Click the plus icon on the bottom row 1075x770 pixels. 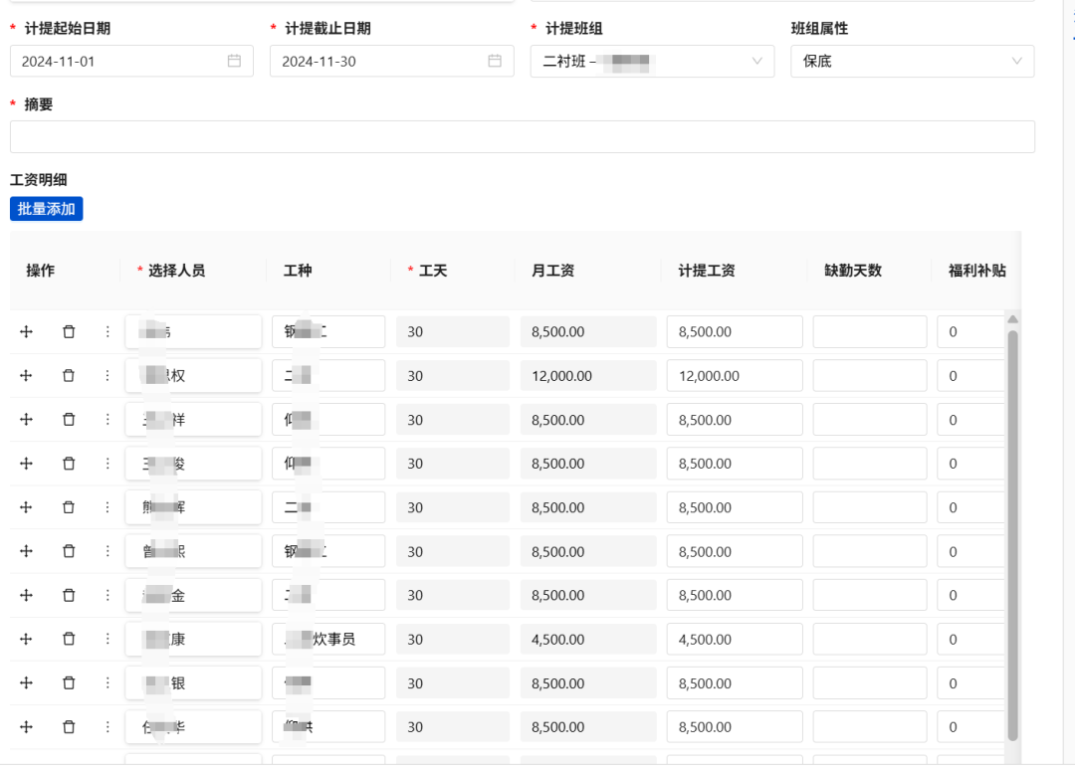26,726
